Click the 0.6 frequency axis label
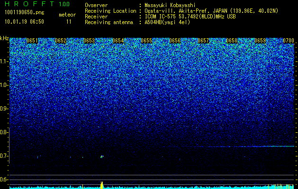298x189 pixels. [4, 180]
